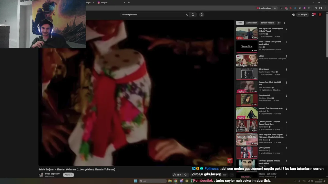Click the purple extension icon in toolbar
Viewport: 328px width, 184px height.
pos(304,8)
